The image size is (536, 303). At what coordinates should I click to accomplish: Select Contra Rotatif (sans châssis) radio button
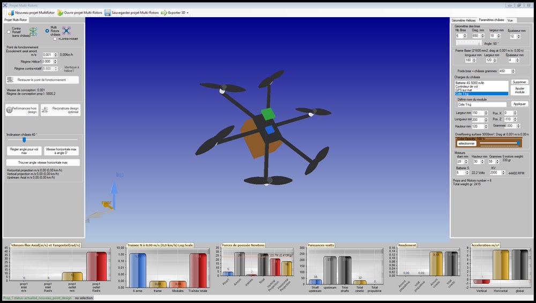(9, 32)
